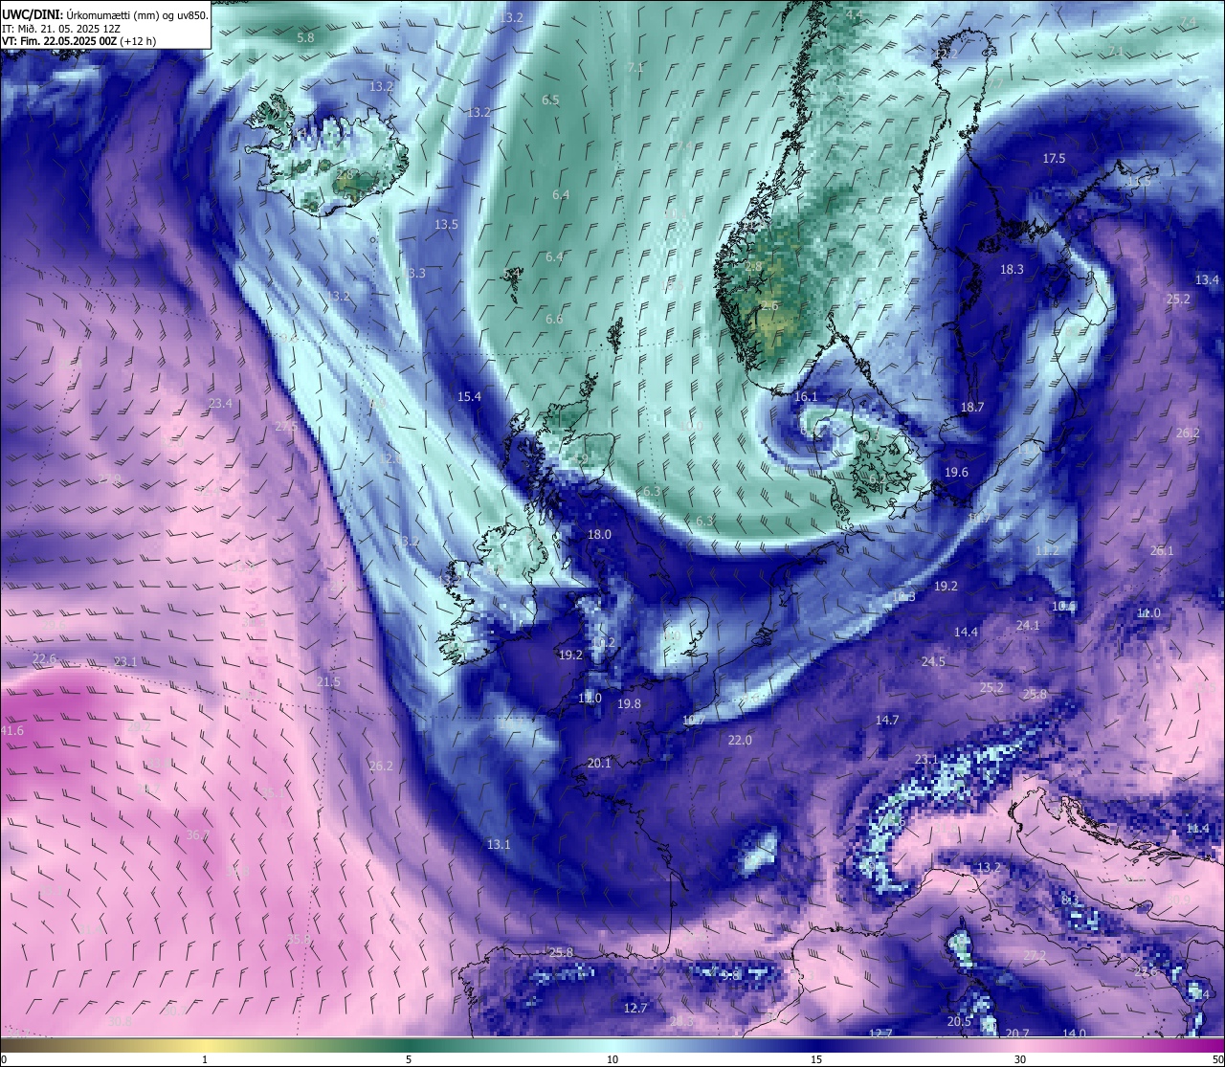Click the map value 11.4 at the right edge
The image size is (1225, 1067).
tap(1198, 828)
